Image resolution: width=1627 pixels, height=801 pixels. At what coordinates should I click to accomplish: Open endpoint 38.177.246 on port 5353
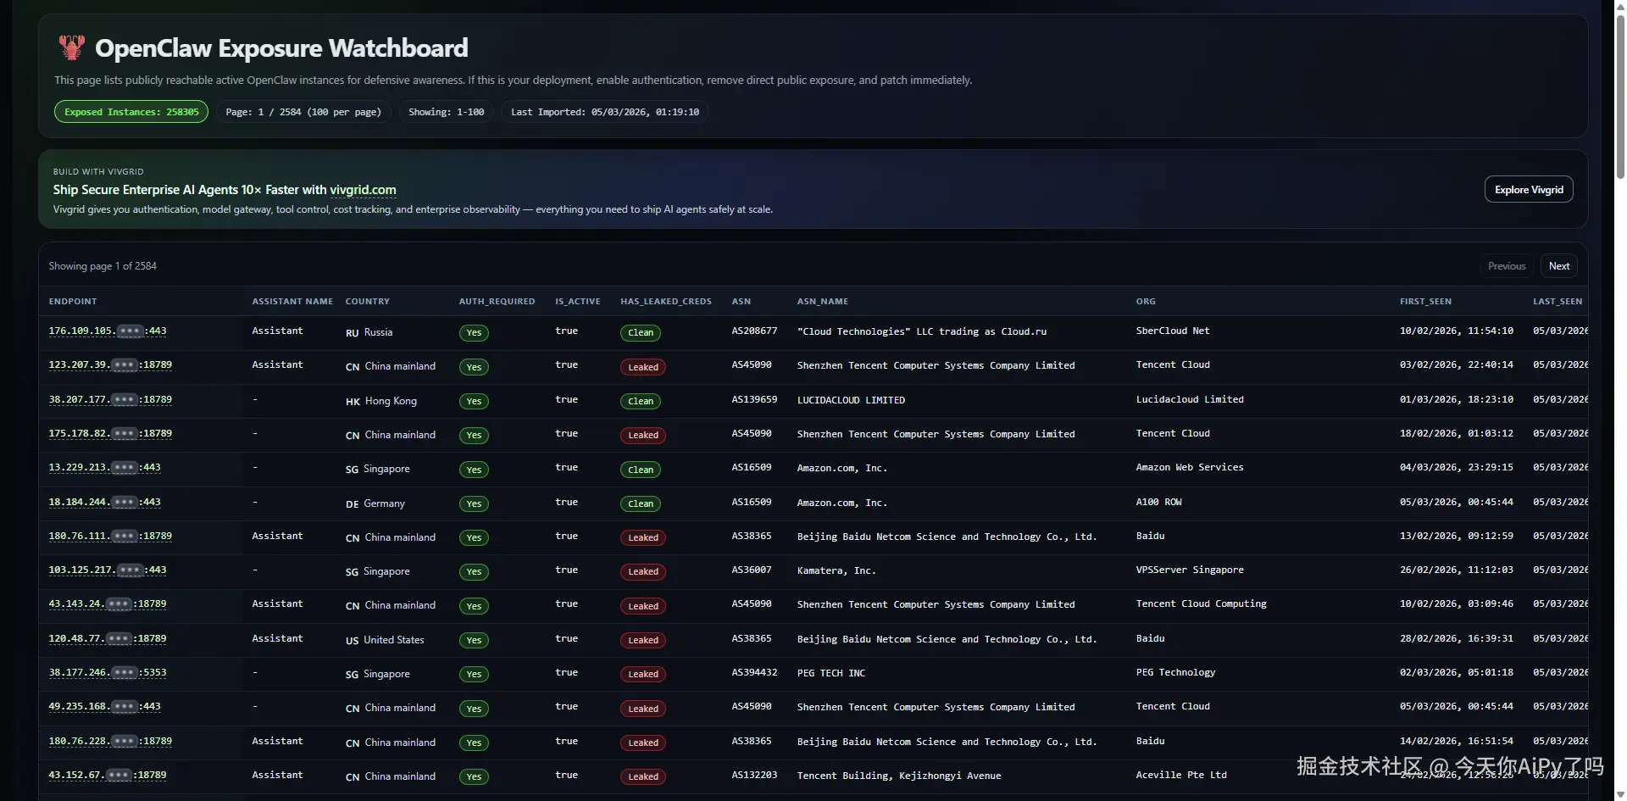108,673
